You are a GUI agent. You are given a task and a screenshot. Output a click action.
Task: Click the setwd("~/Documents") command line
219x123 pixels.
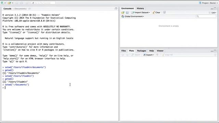[x=17, y=85]
